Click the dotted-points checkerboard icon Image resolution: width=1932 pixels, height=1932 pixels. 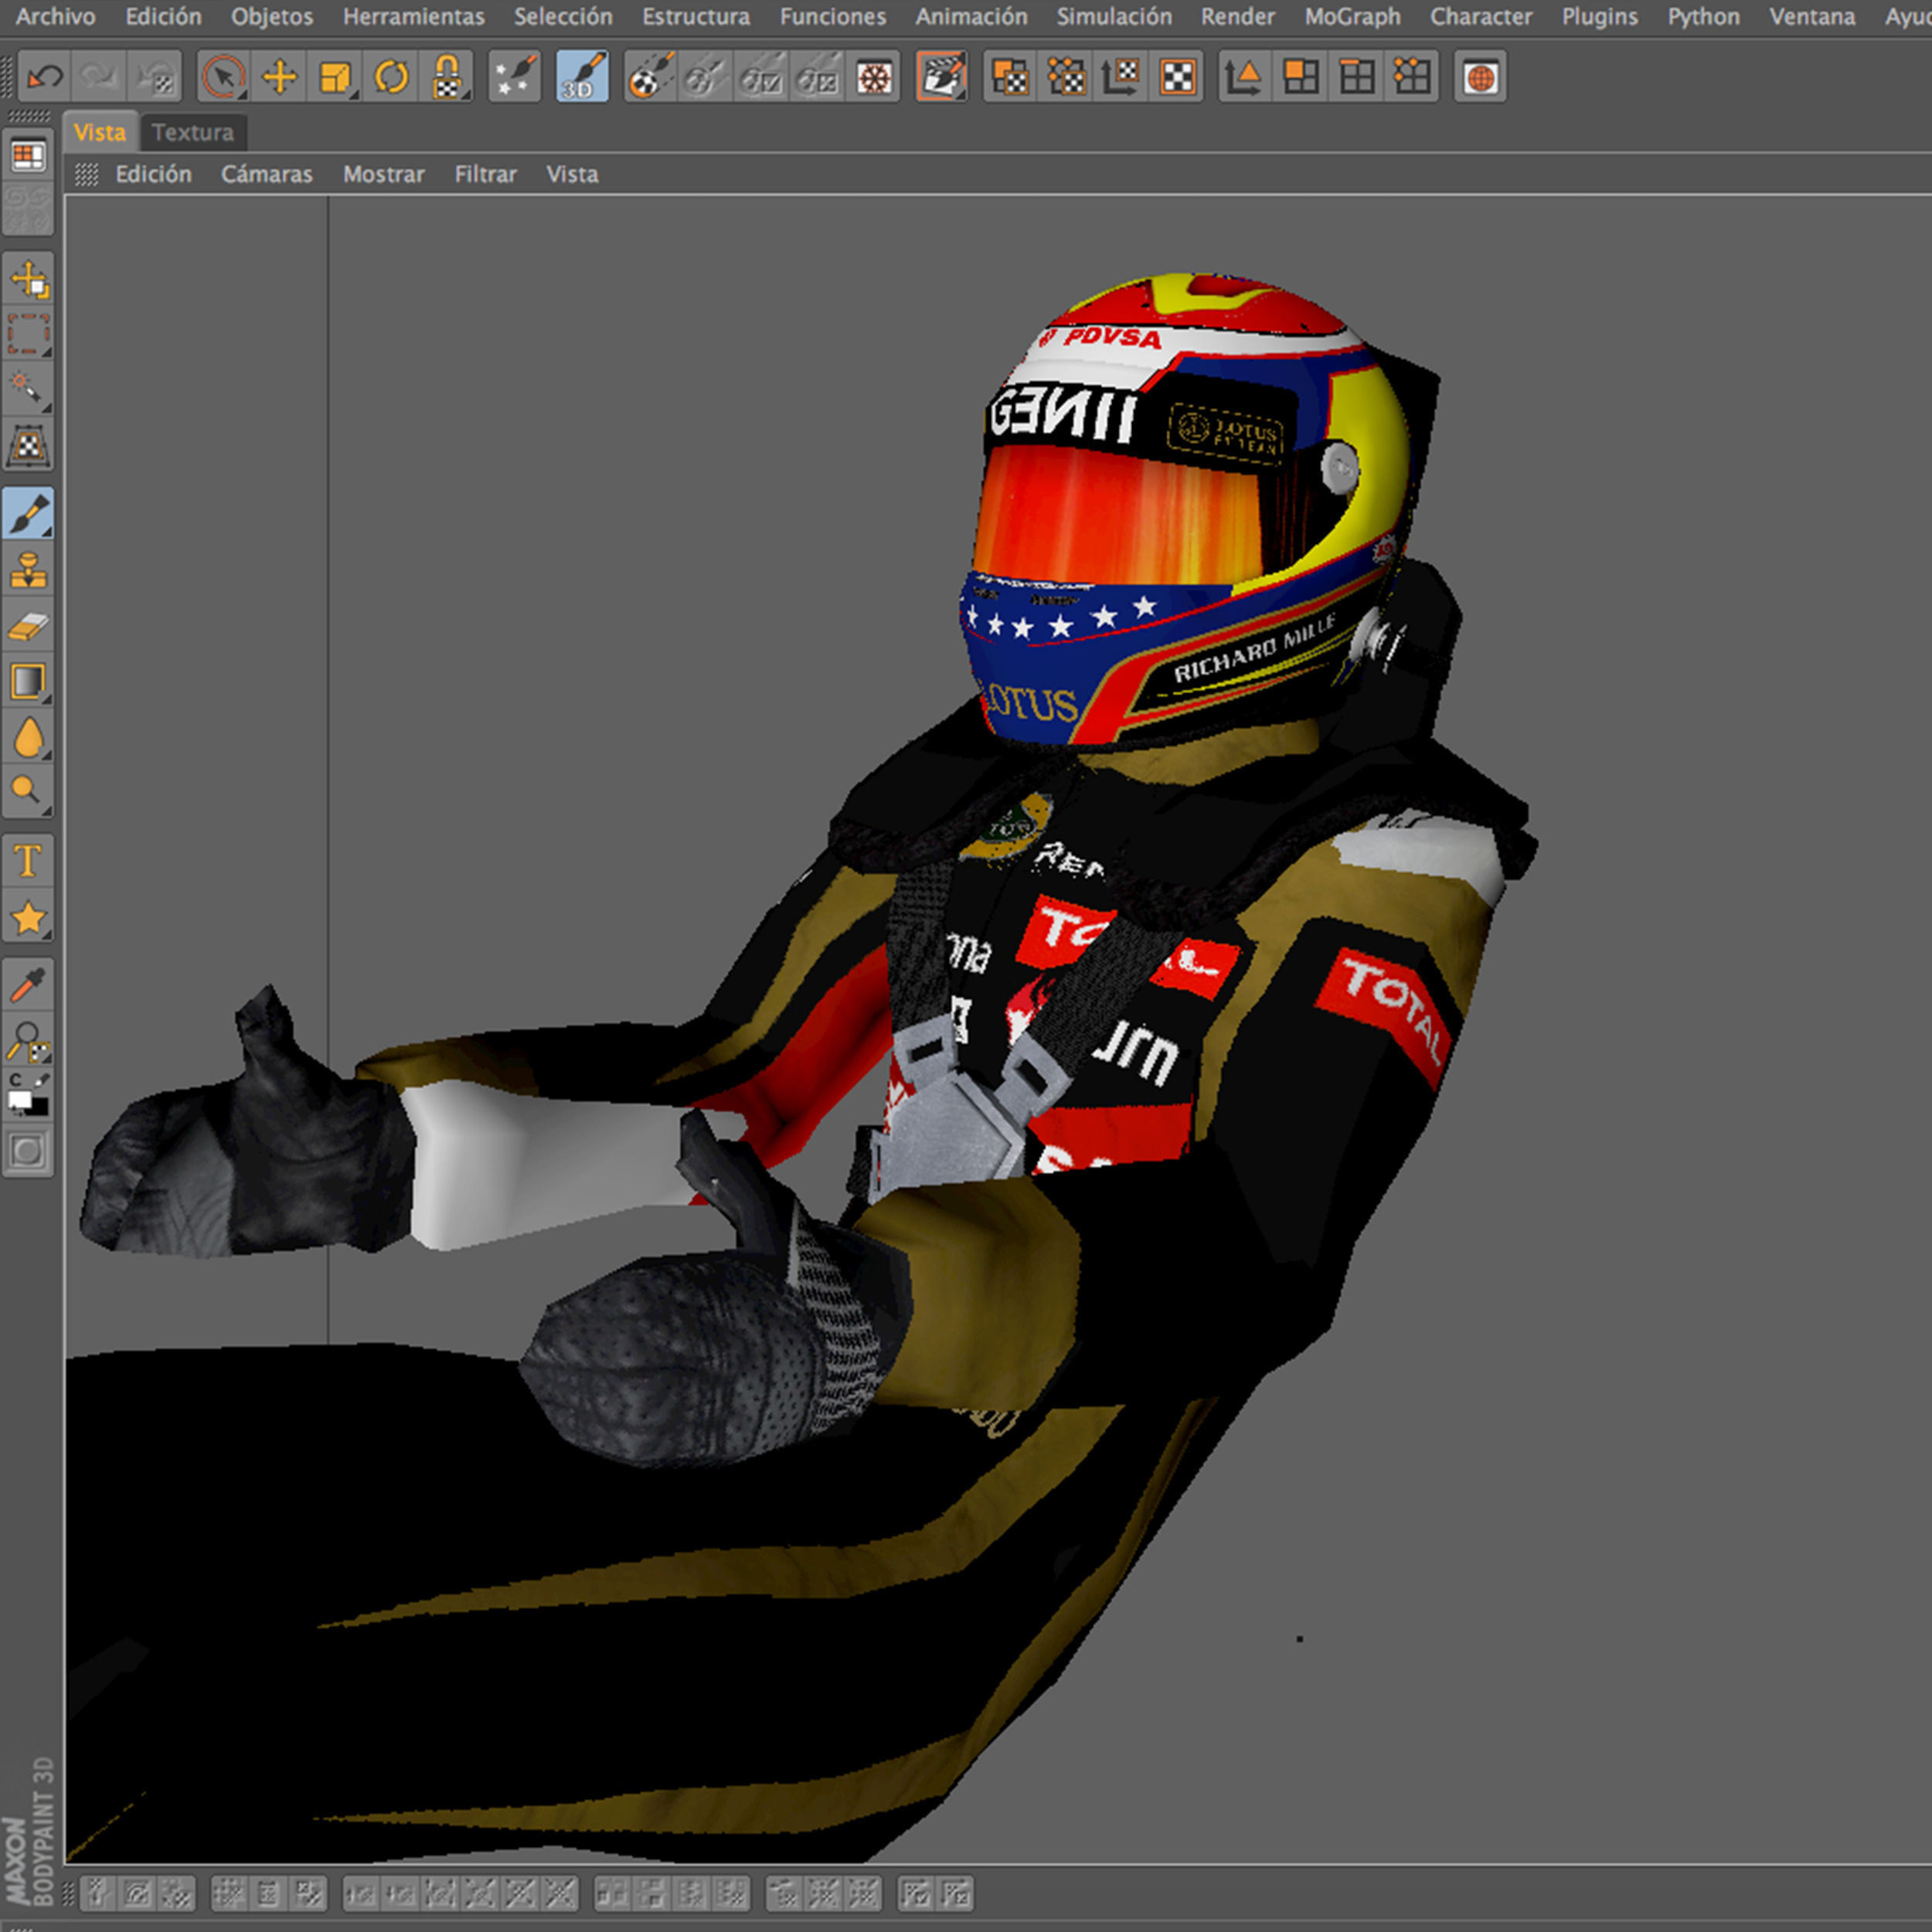click(x=1066, y=77)
